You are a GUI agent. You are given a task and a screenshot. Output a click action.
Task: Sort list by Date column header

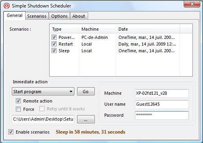(148, 29)
